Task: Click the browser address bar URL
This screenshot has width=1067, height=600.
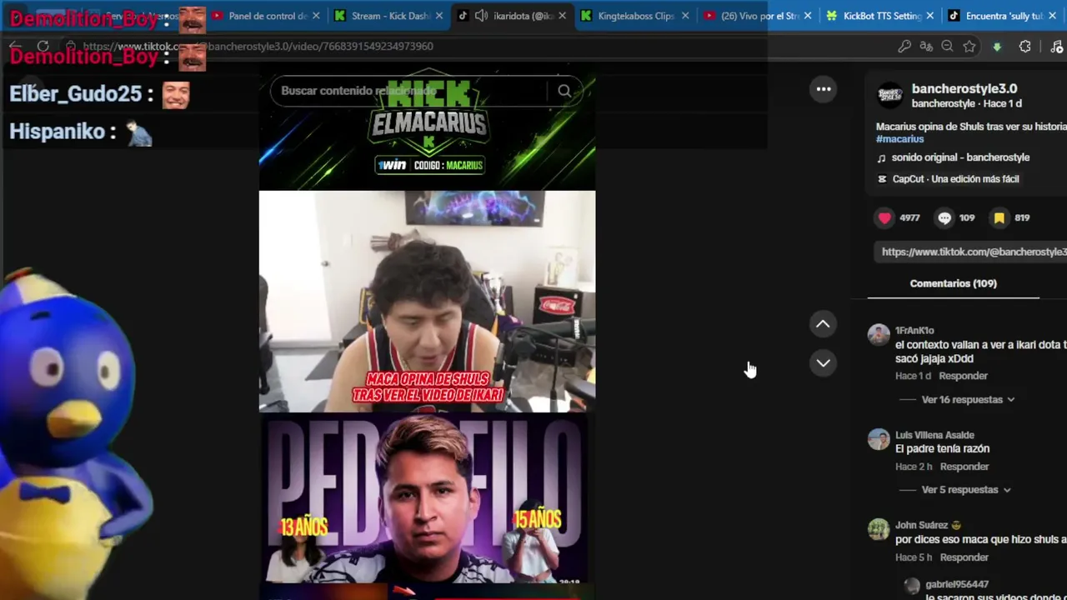Action: tap(258, 47)
